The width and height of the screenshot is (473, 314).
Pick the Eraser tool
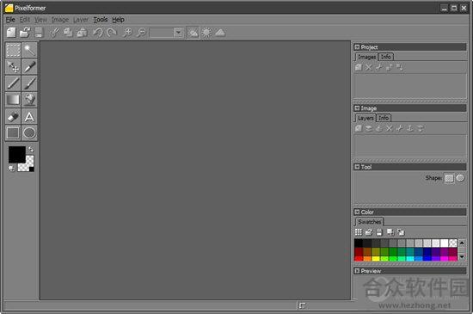coord(13,117)
